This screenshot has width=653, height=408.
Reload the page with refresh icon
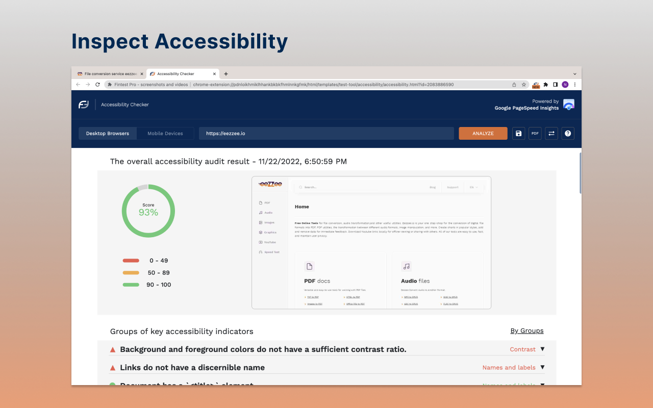click(97, 85)
